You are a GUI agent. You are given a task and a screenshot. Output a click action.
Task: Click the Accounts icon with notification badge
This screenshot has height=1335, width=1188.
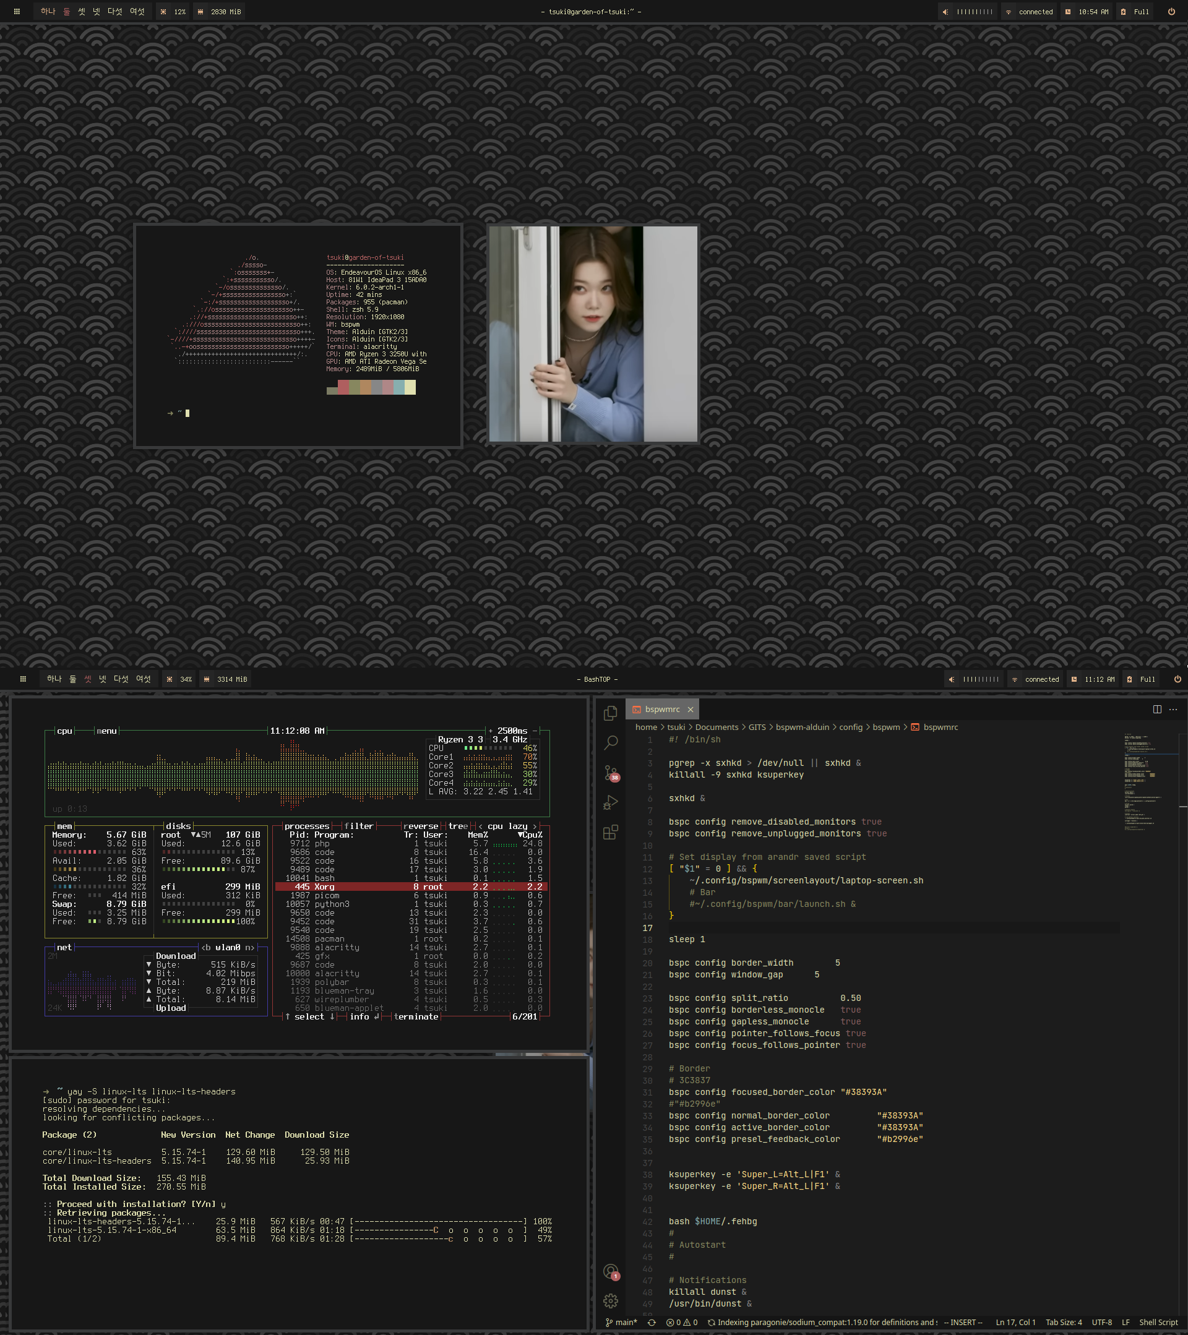611,1271
